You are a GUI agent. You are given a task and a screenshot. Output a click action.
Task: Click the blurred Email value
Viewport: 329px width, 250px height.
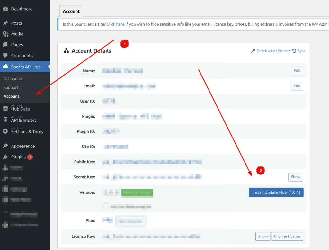coord(129,86)
